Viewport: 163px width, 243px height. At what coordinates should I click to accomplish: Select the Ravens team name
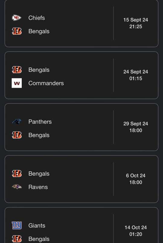coord(38,187)
